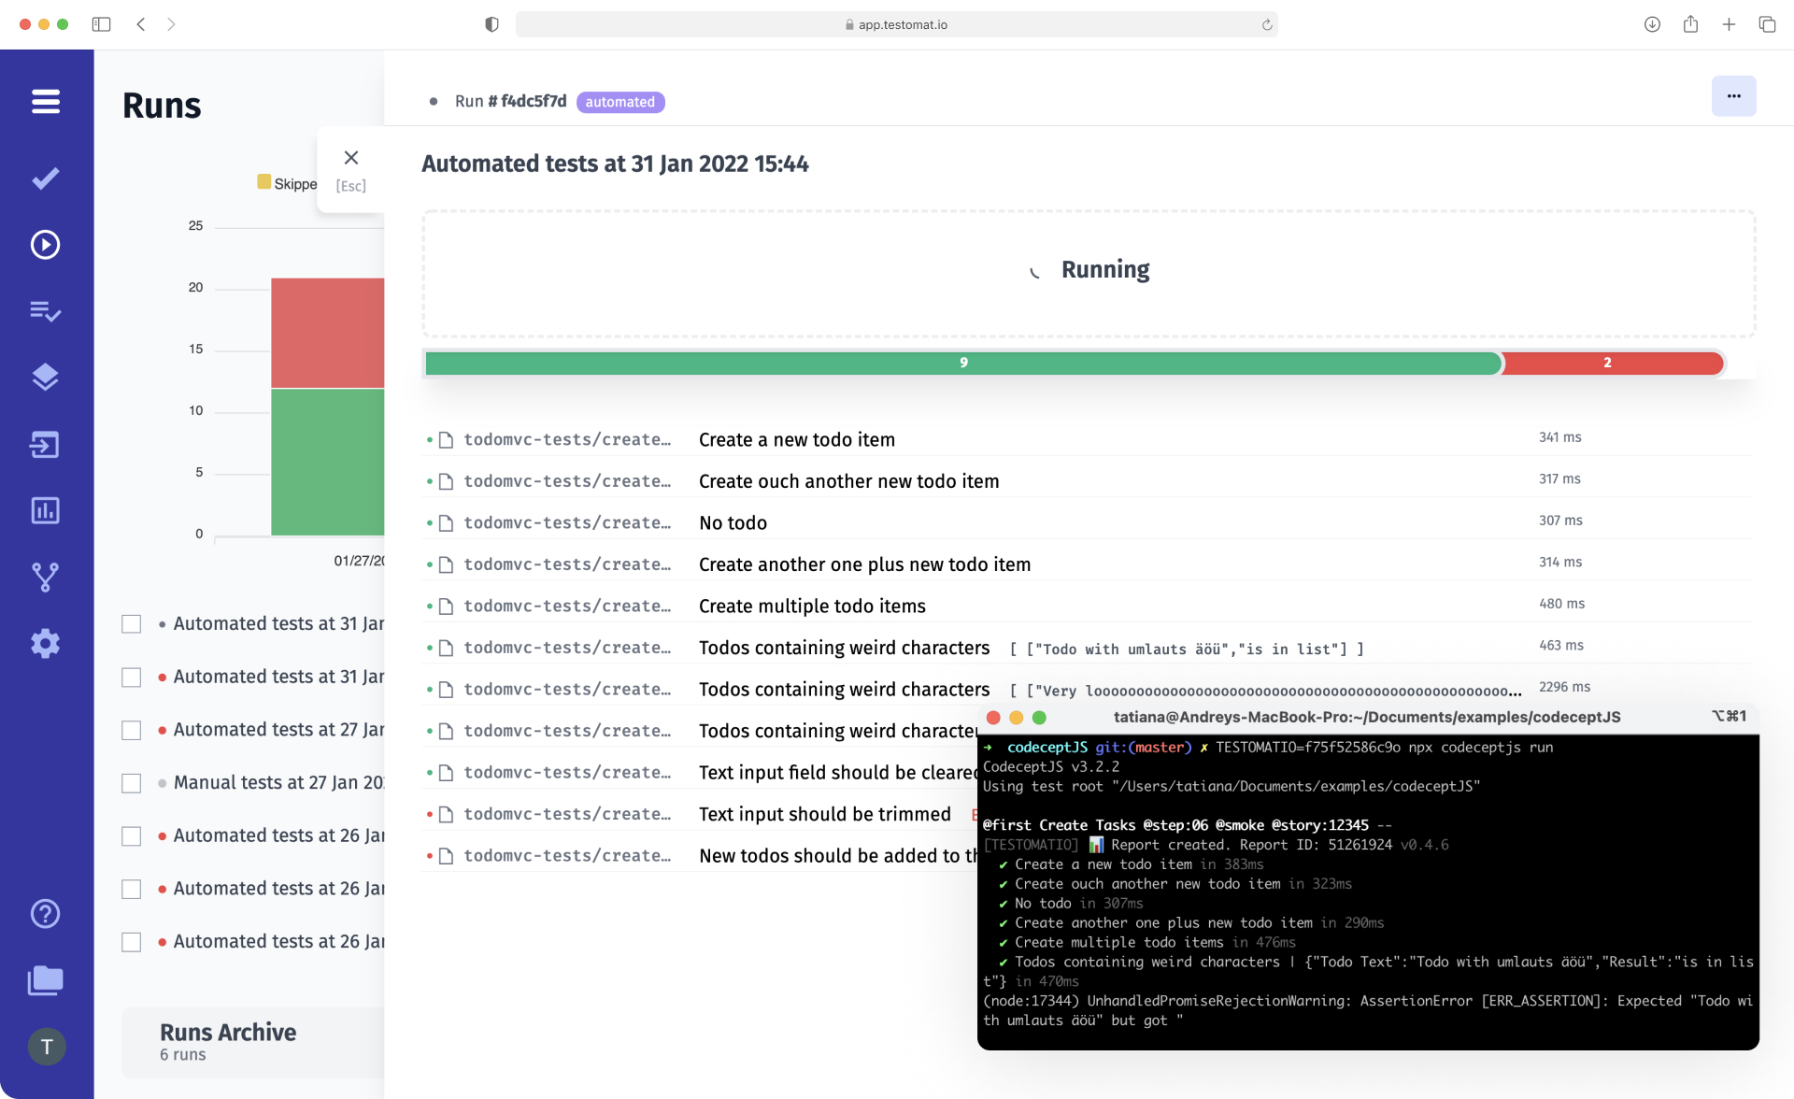Open the account menu via the 'T' avatar

tap(46, 1047)
